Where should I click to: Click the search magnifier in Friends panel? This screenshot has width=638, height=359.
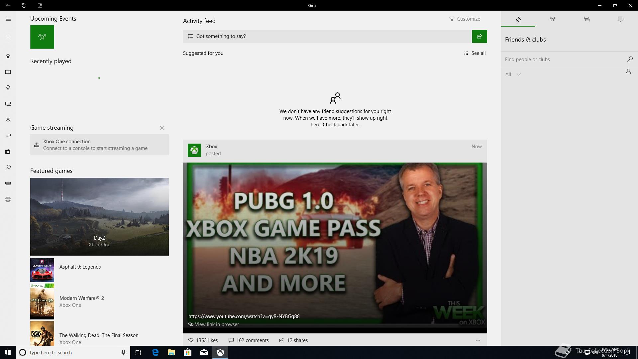(630, 59)
